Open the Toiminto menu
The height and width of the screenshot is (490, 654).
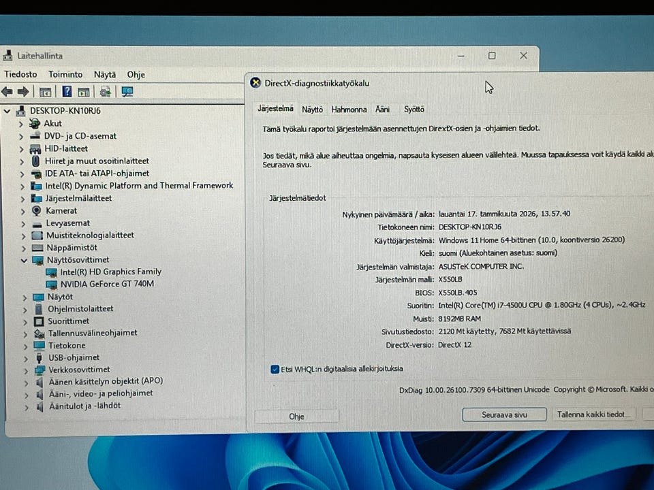(65, 74)
